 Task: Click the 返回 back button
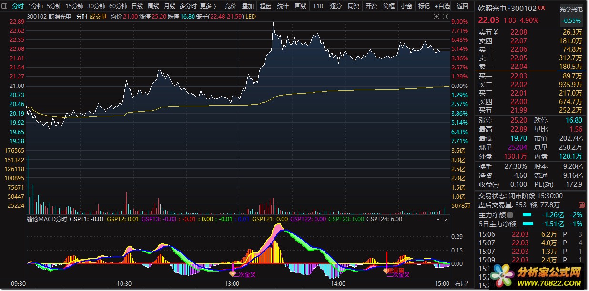(462, 6)
